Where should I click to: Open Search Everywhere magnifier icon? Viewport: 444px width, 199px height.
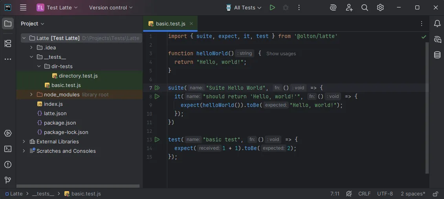coord(365,7)
